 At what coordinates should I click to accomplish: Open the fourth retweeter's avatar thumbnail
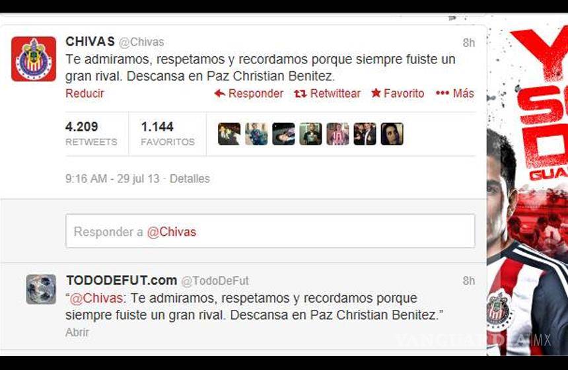pos(310,133)
